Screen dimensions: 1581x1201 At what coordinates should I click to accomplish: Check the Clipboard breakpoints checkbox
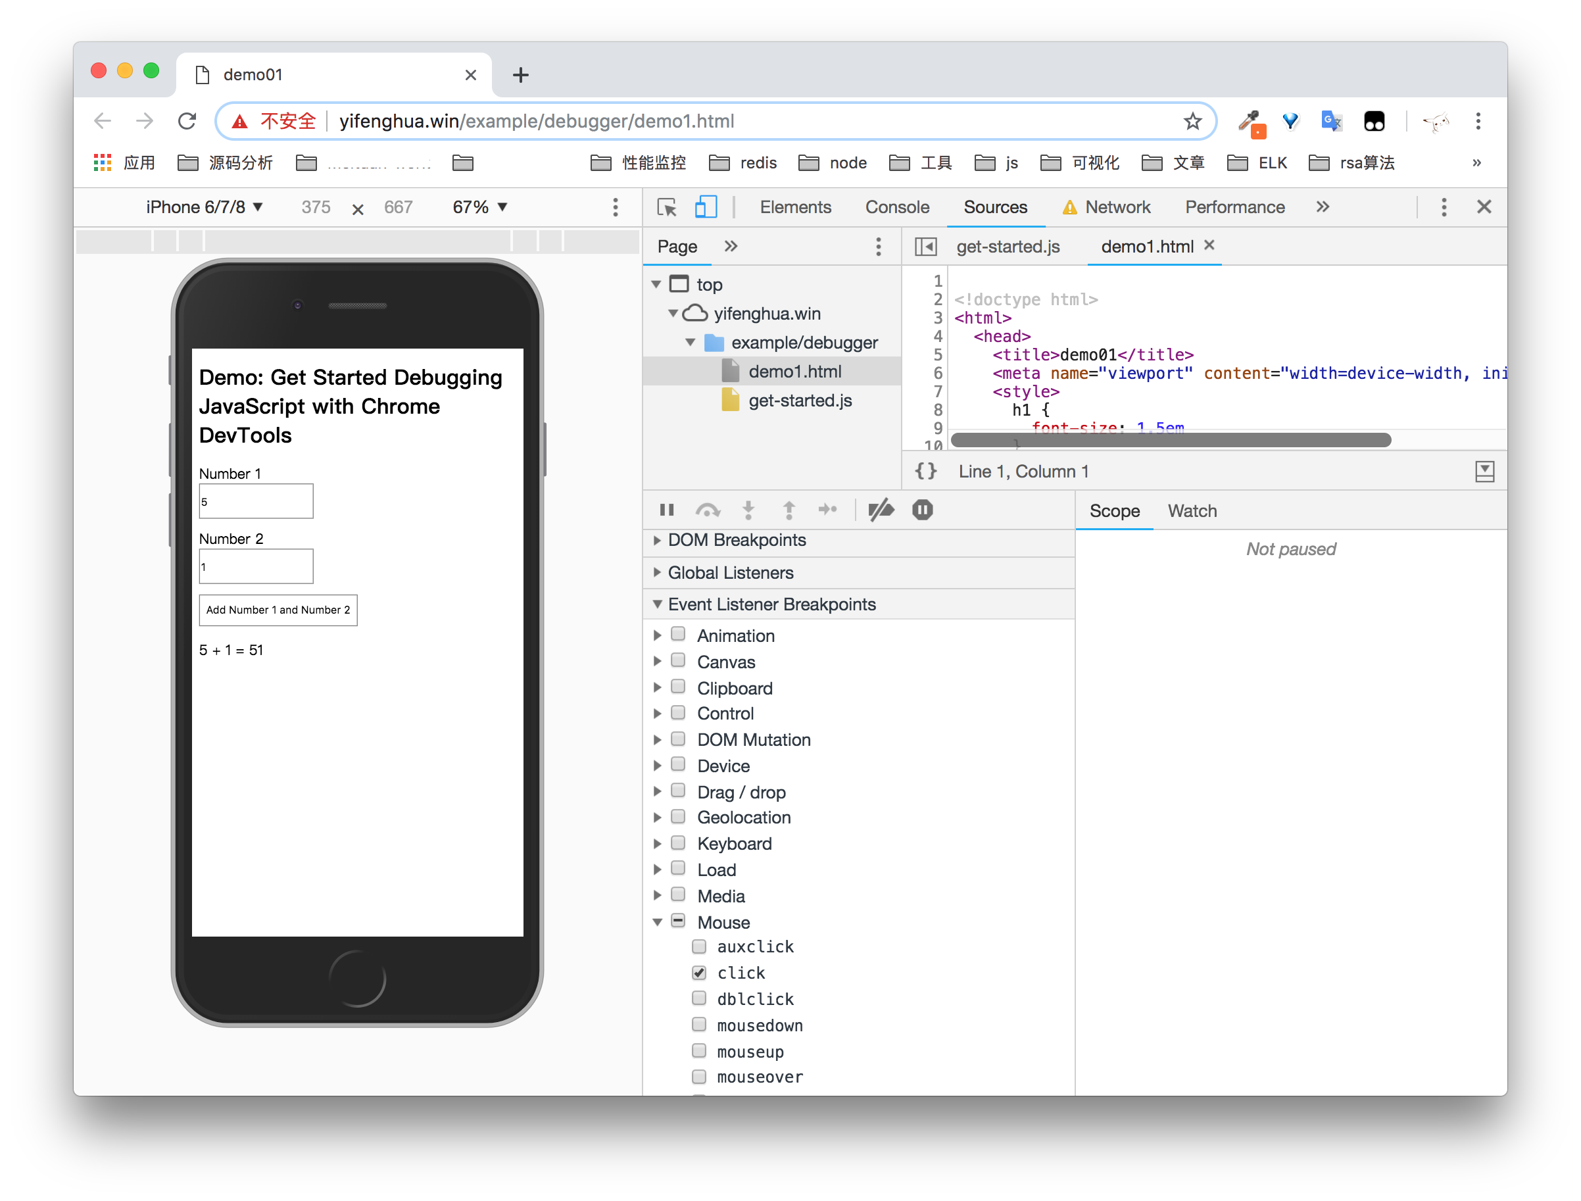pyautogui.click(x=678, y=687)
